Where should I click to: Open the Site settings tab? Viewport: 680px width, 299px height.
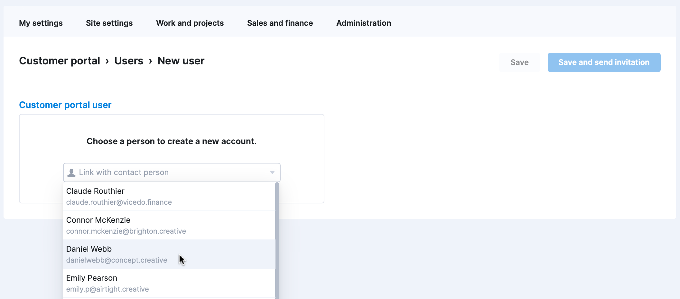[109, 23]
